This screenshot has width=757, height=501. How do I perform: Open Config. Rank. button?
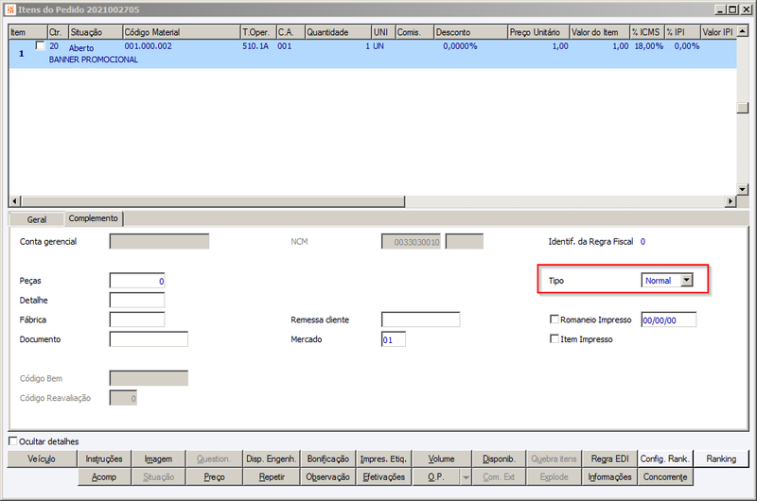pyautogui.click(x=665, y=458)
